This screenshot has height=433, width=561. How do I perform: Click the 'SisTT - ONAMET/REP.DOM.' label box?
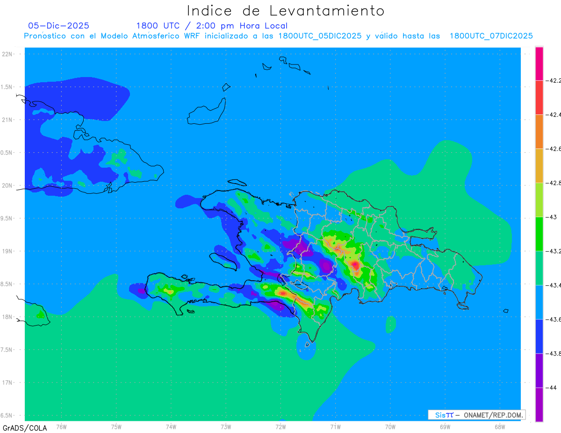[476, 415]
